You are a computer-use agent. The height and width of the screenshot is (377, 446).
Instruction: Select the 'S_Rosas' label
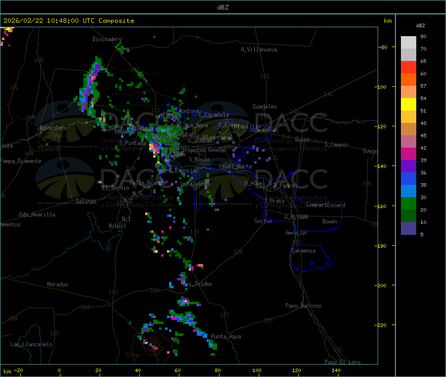[x=199, y=160]
